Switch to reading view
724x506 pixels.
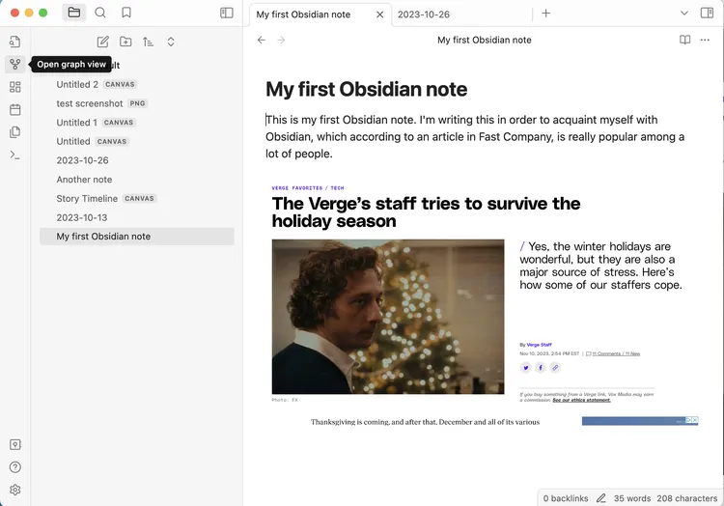tap(684, 40)
